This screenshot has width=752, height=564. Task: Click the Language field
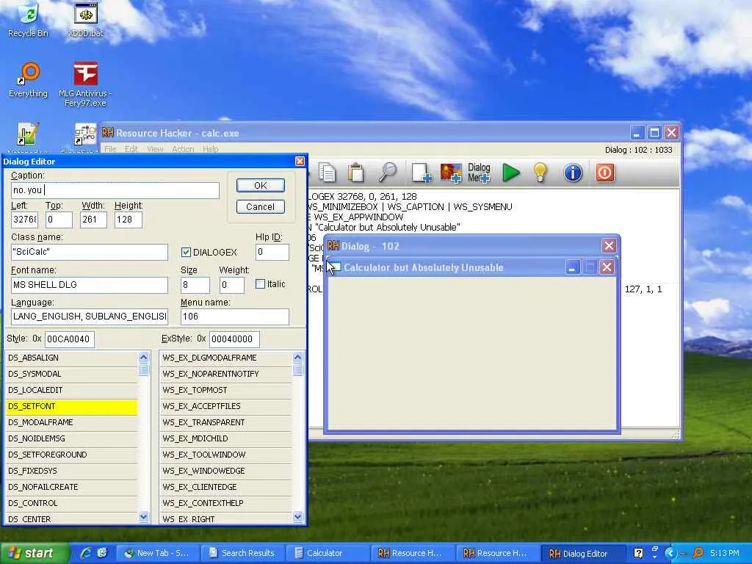click(x=90, y=317)
